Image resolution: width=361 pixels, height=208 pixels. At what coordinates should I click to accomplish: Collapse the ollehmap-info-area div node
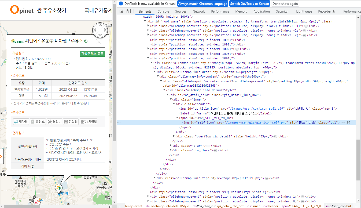tap(154, 72)
